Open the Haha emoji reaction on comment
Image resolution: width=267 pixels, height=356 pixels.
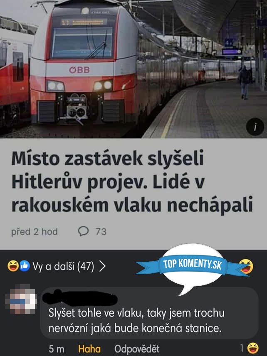pos(253,348)
